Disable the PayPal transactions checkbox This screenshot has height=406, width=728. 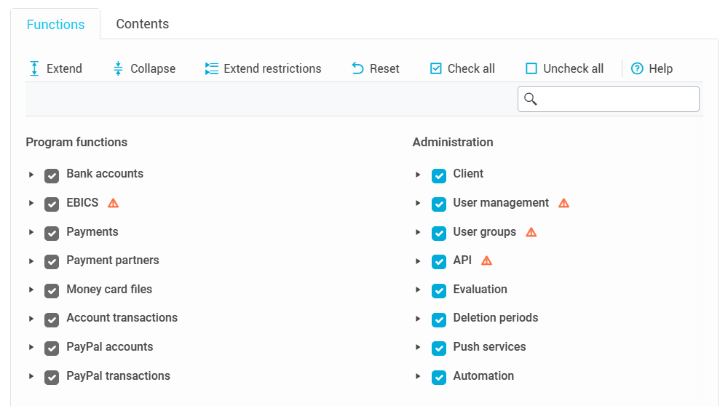(52, 378)
